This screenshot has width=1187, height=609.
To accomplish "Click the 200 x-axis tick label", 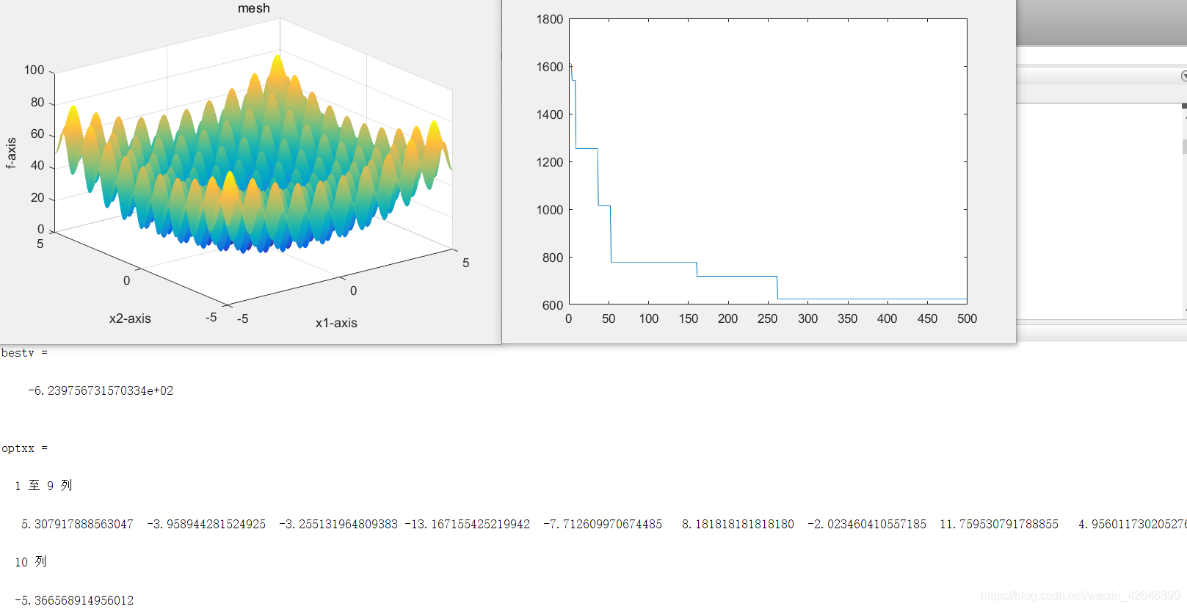I will click(x=728, y=318).
